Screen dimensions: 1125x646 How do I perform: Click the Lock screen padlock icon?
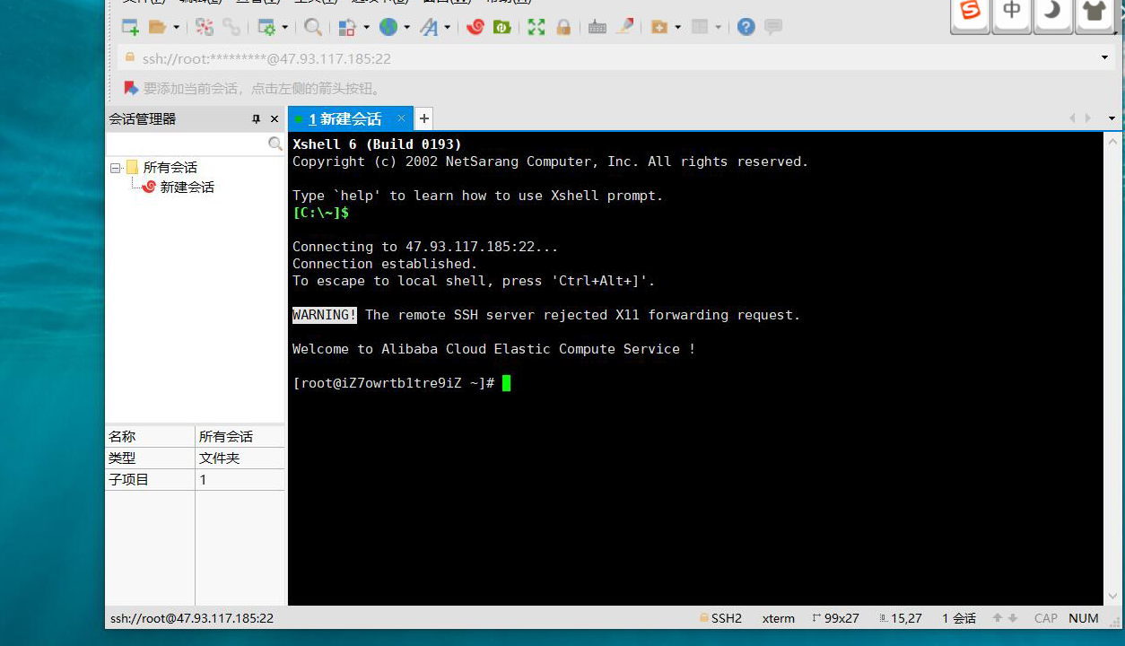tap(563, 27)
